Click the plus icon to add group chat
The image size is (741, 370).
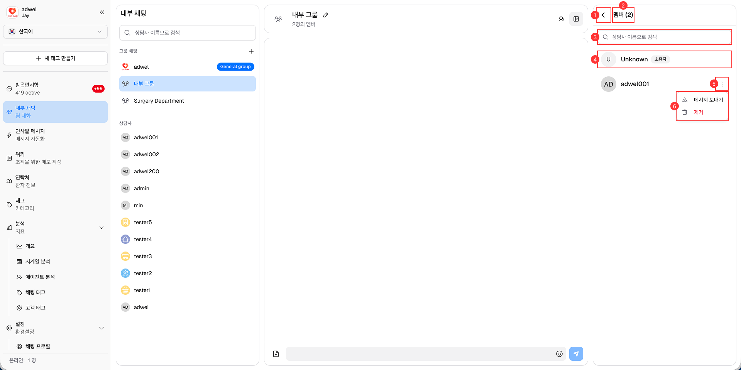[251, 51]
